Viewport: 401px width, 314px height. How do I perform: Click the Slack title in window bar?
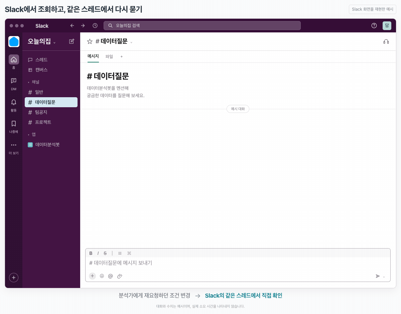click(42, 26)
